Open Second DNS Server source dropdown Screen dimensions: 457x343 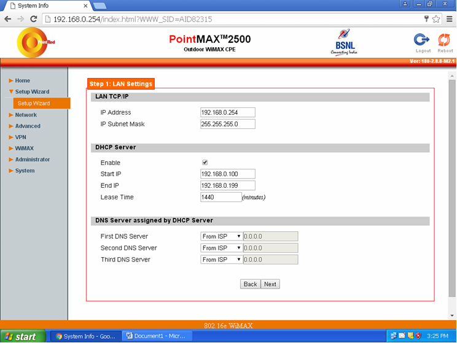(x=221, y=248)
